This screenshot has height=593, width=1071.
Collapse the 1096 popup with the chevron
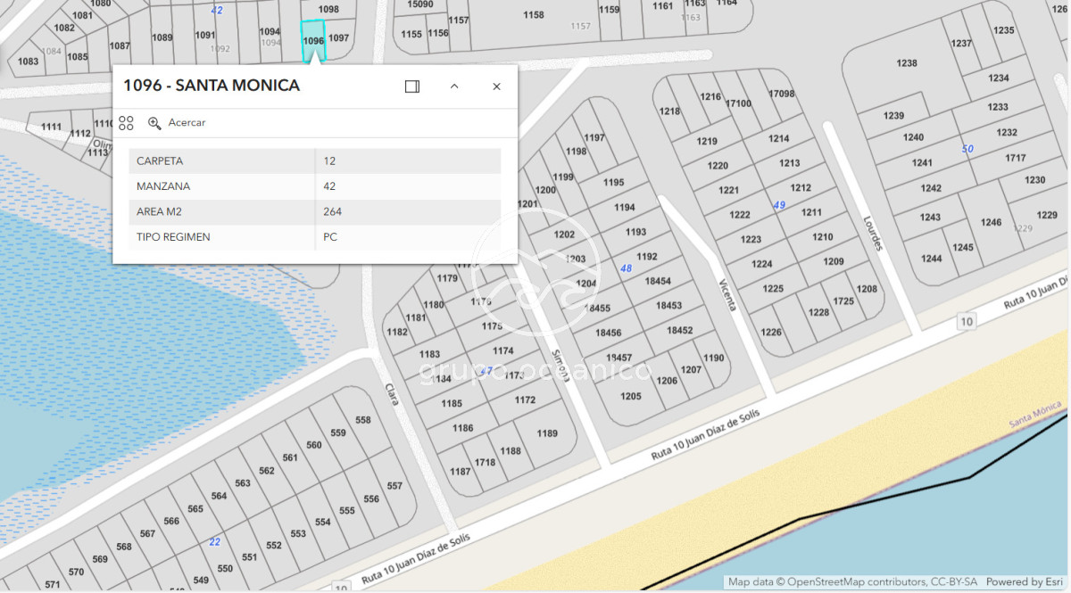coord(454,86)
